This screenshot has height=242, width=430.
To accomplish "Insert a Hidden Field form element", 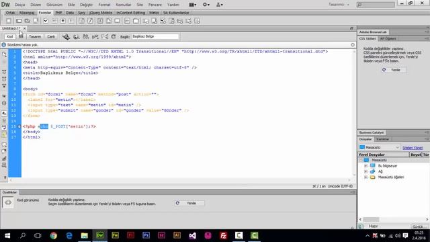I will (27, 21).
